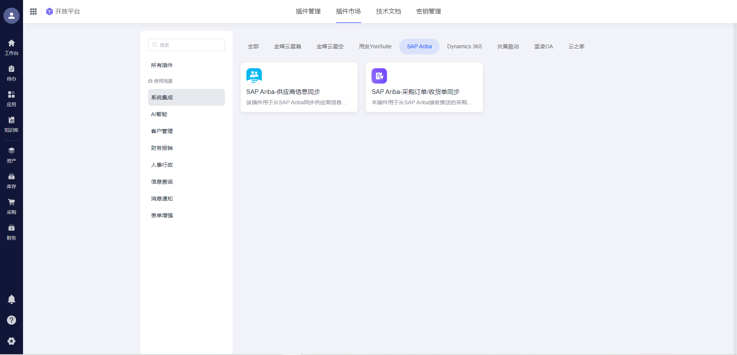Filter by Dynamics 365 category
The height and width of the screenshot is (355, 737).
[464, 46]
